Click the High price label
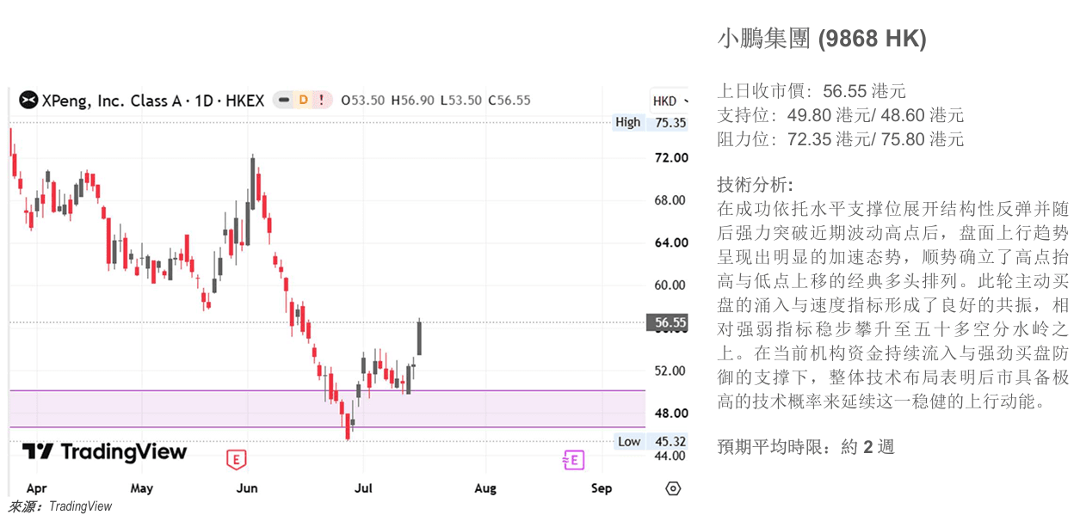Viewport: 1074px width, 521px height. tap(628, 122)
